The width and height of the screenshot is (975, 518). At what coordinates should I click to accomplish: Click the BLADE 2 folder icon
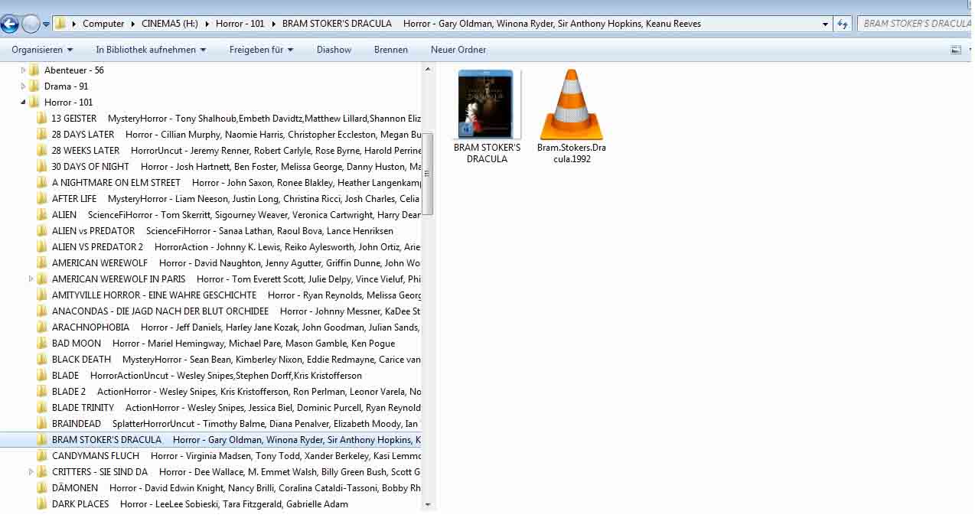[42, 392]
